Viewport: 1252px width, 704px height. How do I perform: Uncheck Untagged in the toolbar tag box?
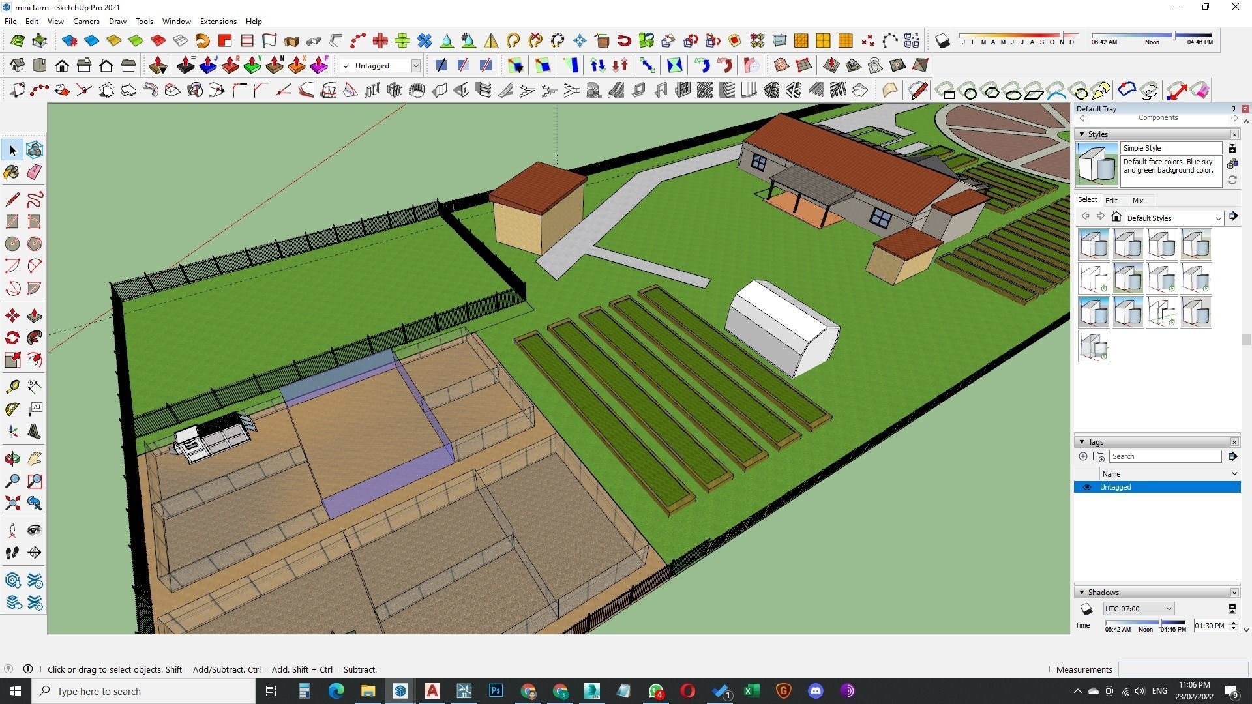click(347, 65)
